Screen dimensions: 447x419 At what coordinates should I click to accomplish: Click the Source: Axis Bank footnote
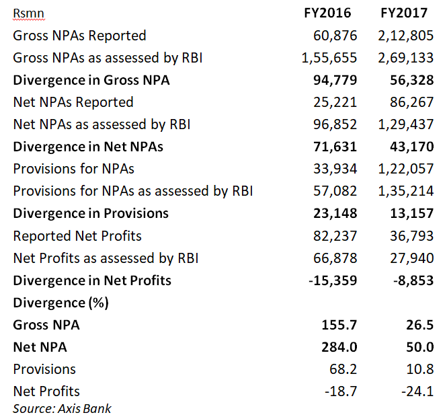point(61,408)
